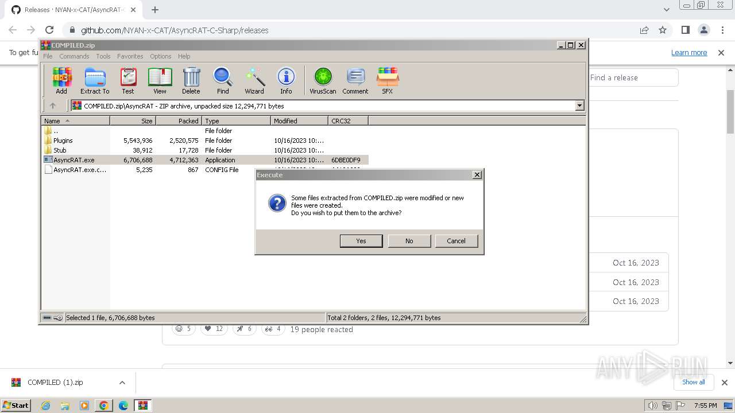The height and width of the screenshot is (413, 735).
Task: Open the Windows Start menu
Action: (x=16, y=405)
